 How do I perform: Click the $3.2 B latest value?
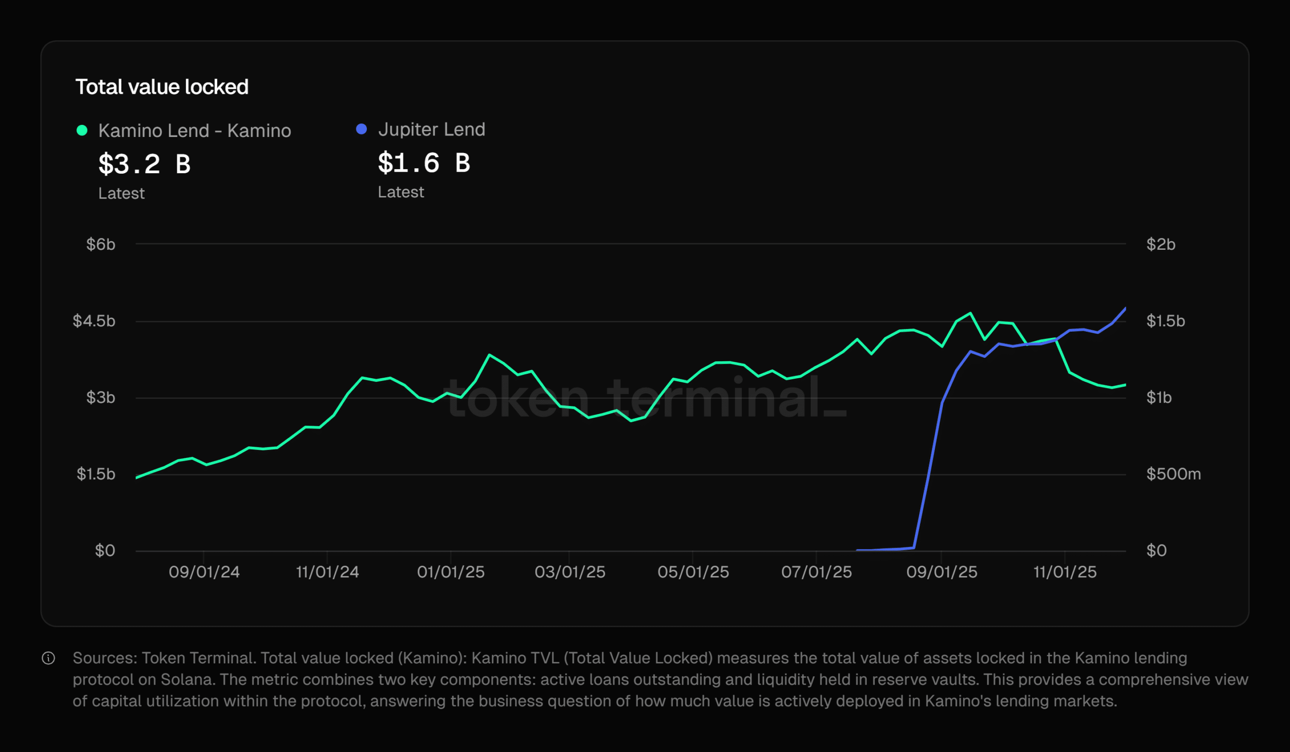click(144, 164)
